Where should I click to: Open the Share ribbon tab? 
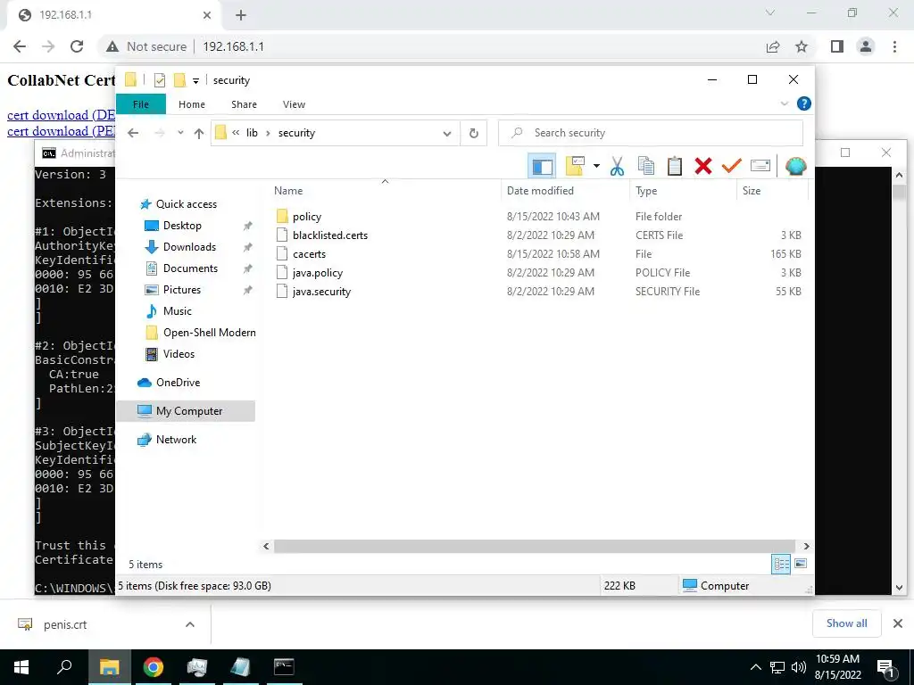(244, 104)
